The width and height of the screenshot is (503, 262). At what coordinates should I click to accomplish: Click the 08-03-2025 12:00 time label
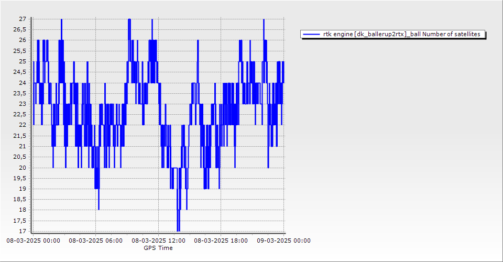click(x=158, y=241)
